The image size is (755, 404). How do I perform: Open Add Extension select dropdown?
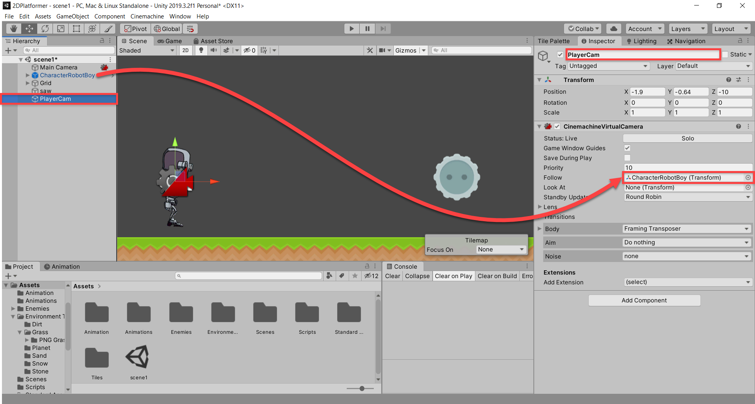(688, 282)
